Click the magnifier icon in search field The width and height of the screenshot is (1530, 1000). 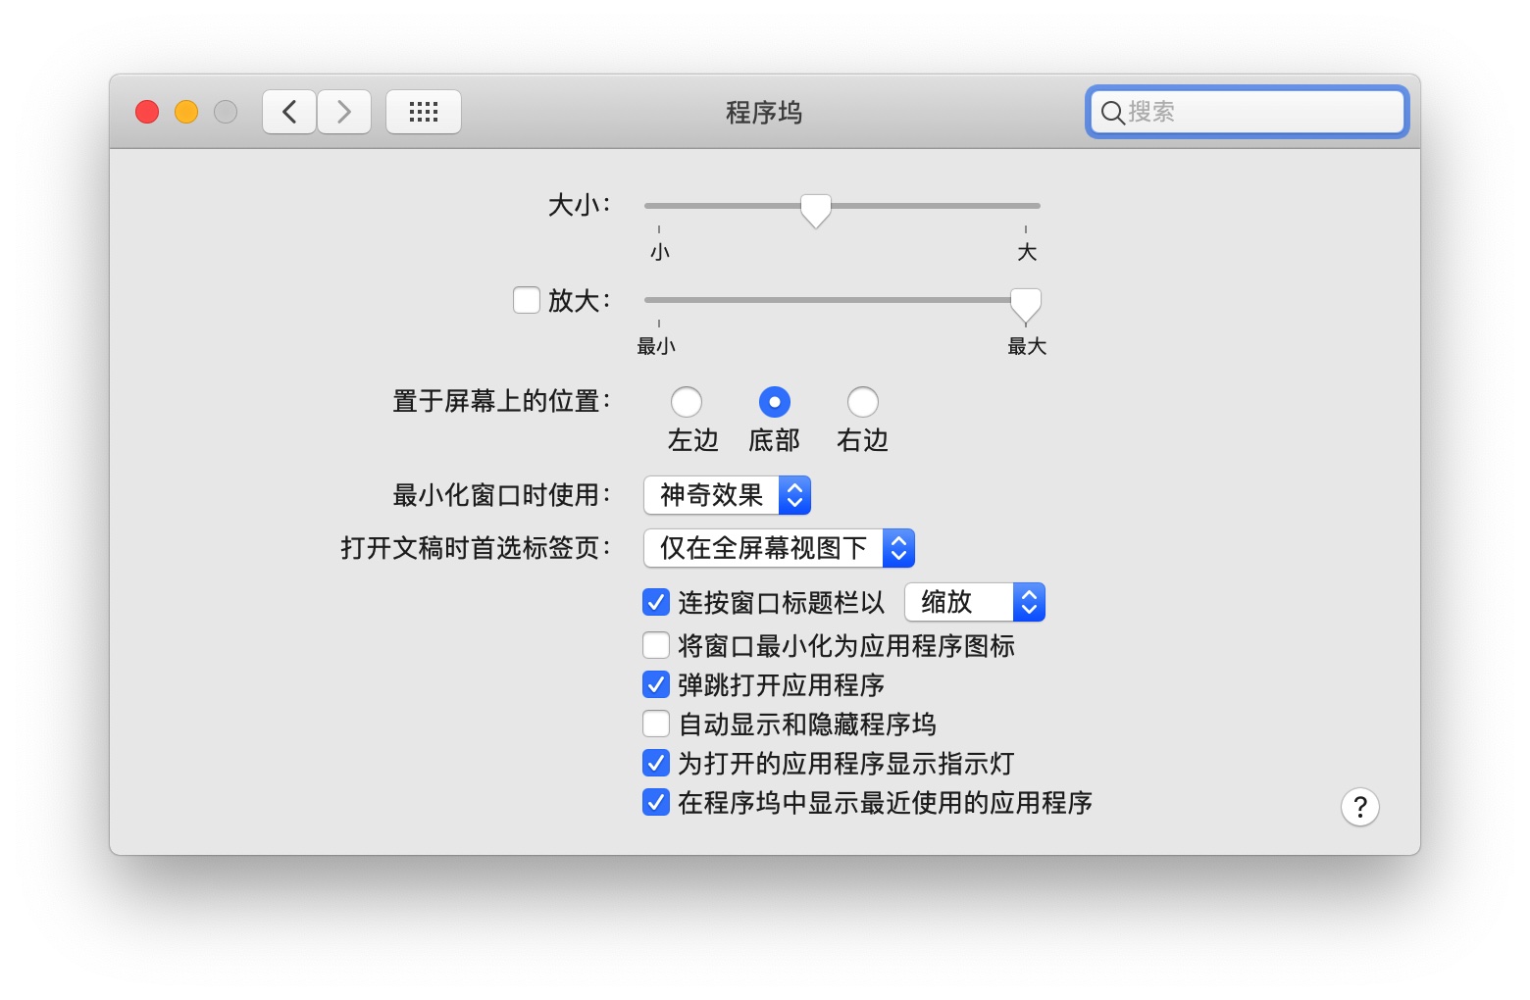point(1112,113)
